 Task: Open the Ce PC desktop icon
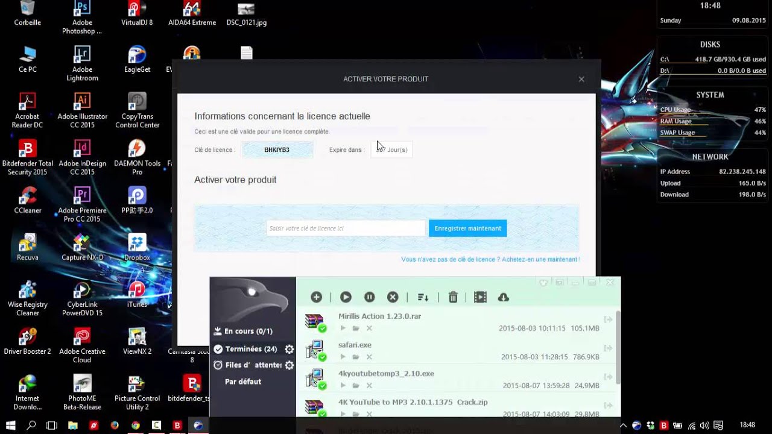pos(27,59)
